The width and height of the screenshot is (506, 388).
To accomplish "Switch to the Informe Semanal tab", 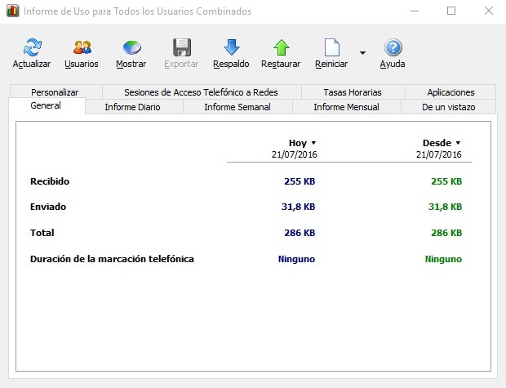I will [x=237, y=107].
